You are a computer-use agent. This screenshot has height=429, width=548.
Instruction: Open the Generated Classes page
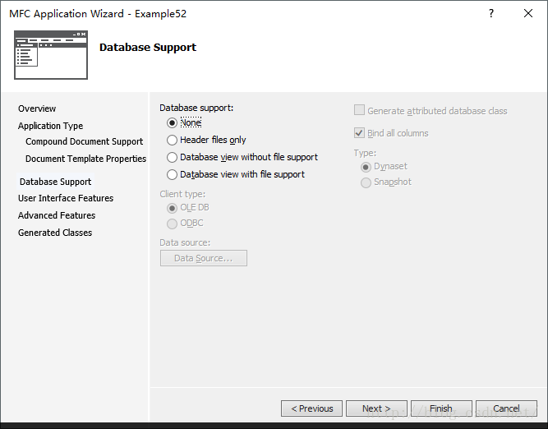click(55, 233)
